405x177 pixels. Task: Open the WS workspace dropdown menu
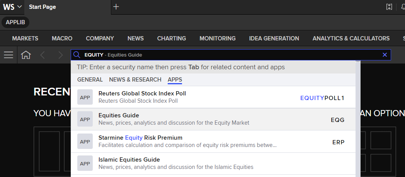point(12,7)
